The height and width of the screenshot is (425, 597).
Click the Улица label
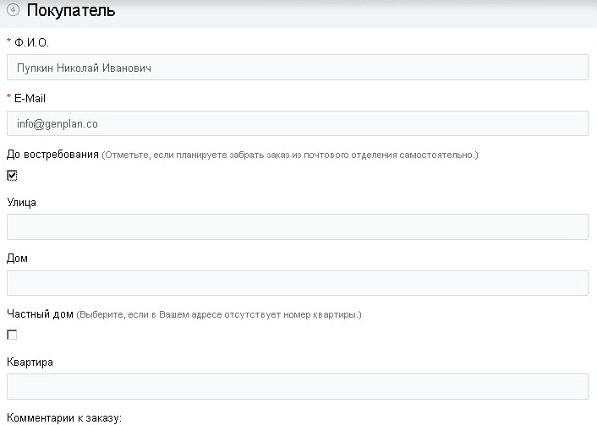[21, 202]
